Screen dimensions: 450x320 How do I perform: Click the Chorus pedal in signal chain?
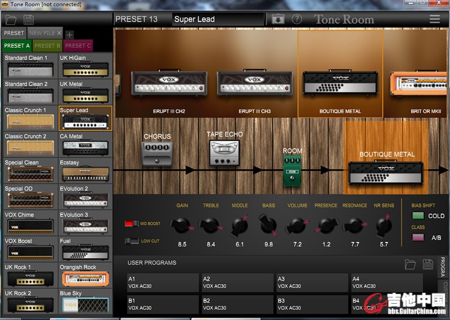click(x=157, y=153)
